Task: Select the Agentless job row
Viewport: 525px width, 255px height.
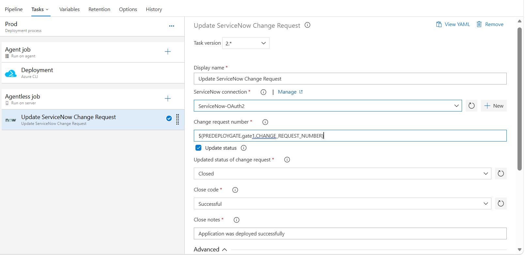Action: (93, 99)
